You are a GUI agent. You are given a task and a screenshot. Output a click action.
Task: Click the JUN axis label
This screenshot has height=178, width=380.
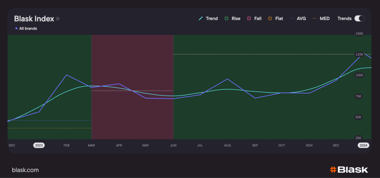pos(173,145)
